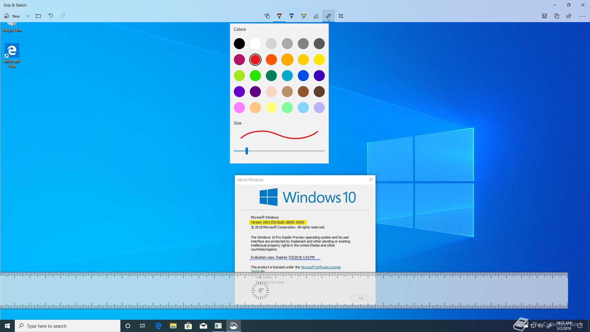Open Mail from the taskbar
The image size is (590, 332).
coord(203,326)
